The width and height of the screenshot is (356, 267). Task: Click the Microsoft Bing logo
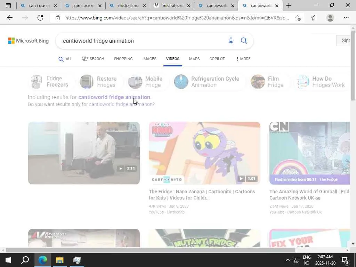pyautogui.click(x=29, y=41)
